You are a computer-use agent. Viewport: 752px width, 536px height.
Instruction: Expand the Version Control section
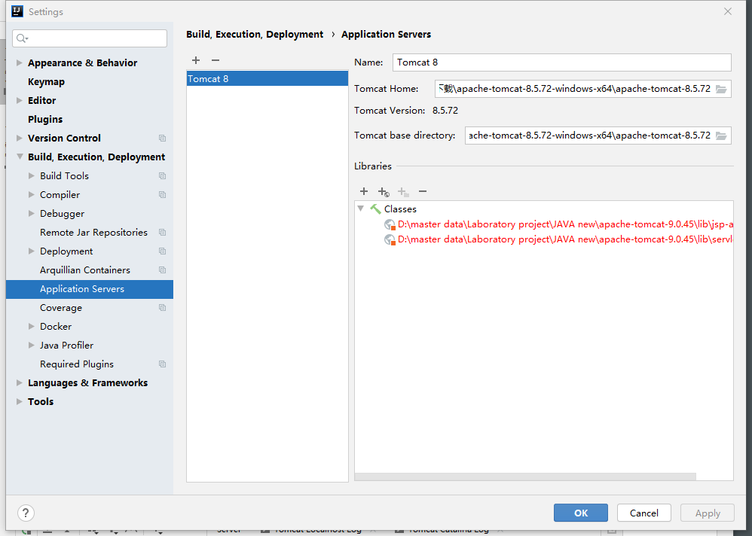[x=19, y=138]
